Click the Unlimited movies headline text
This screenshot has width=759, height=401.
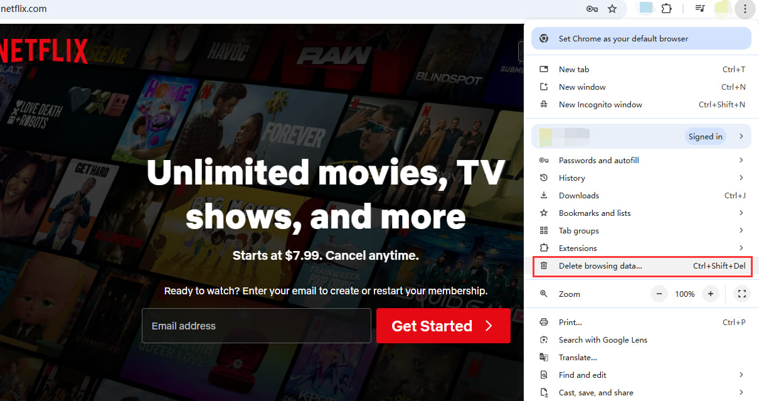(x=326, y=194)
